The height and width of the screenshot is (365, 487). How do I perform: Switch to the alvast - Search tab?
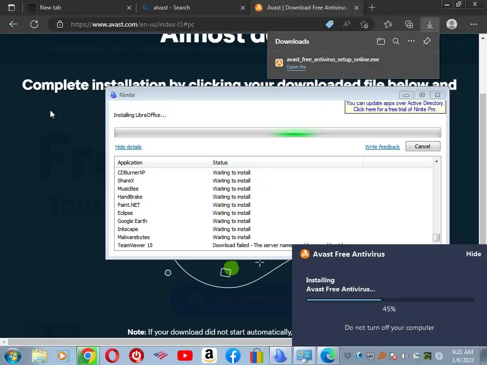(193, 8)
